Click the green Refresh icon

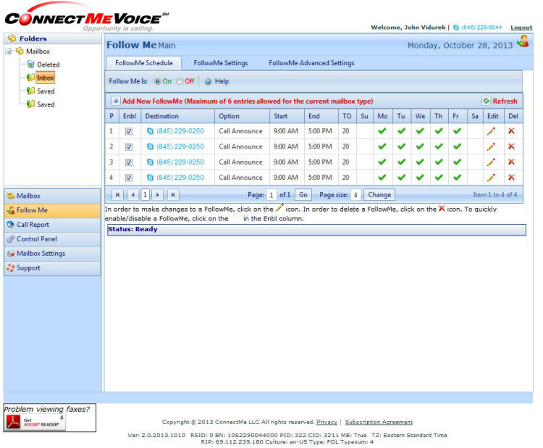coord(486,101)
